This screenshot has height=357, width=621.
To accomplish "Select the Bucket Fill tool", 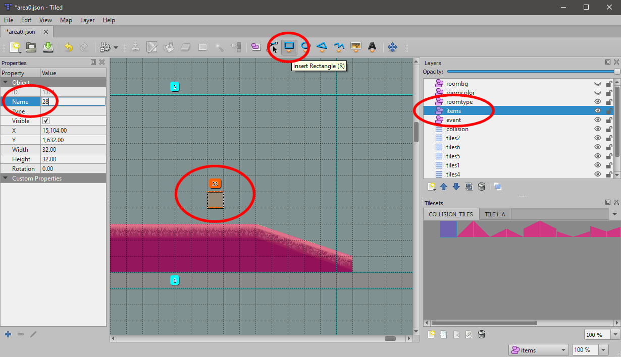I will click(169, 47).
